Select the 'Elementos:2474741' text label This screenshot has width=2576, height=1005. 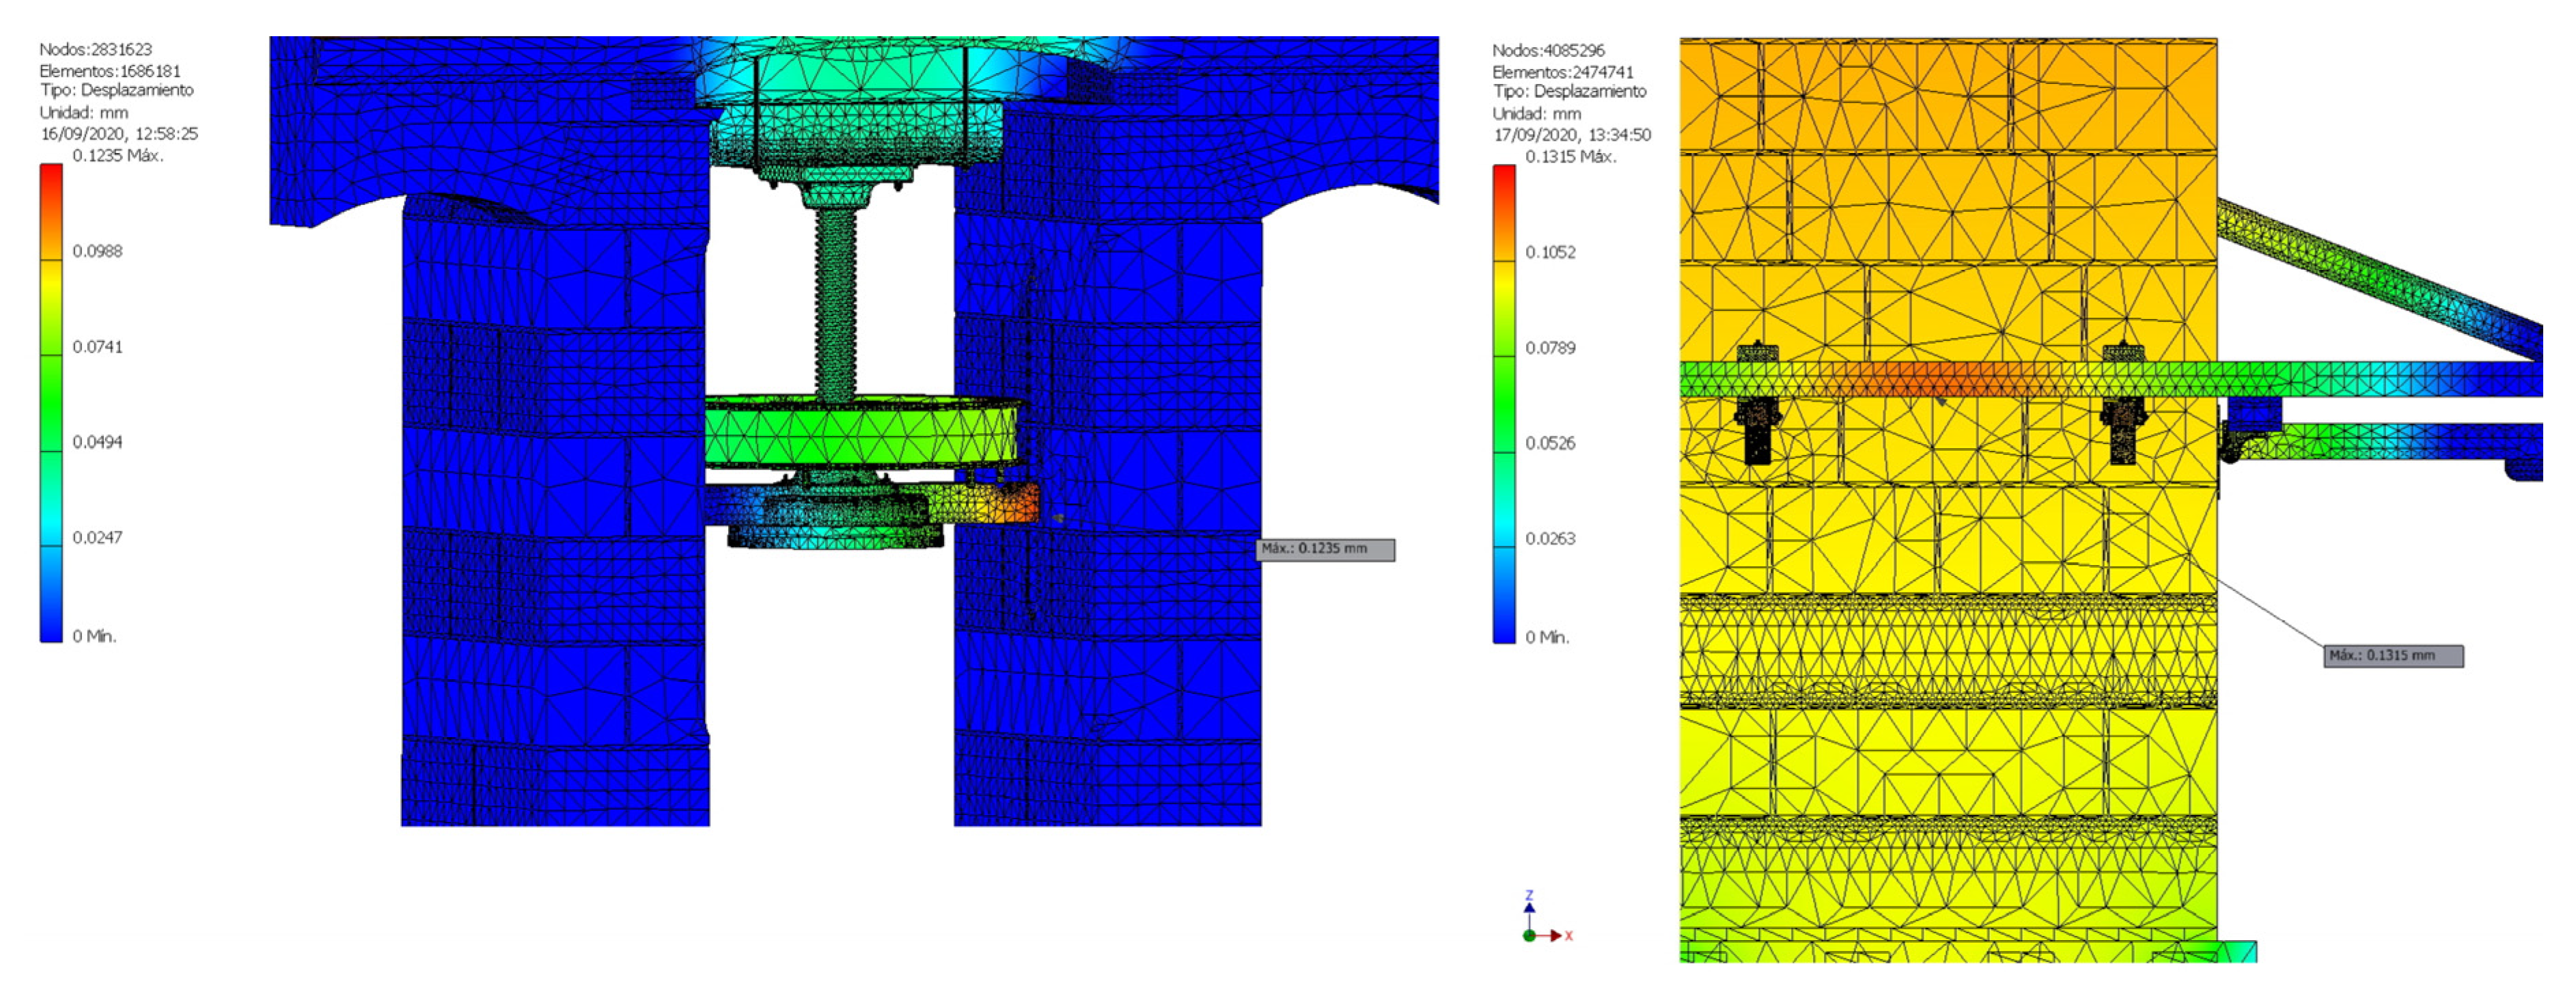[1562, 72]
